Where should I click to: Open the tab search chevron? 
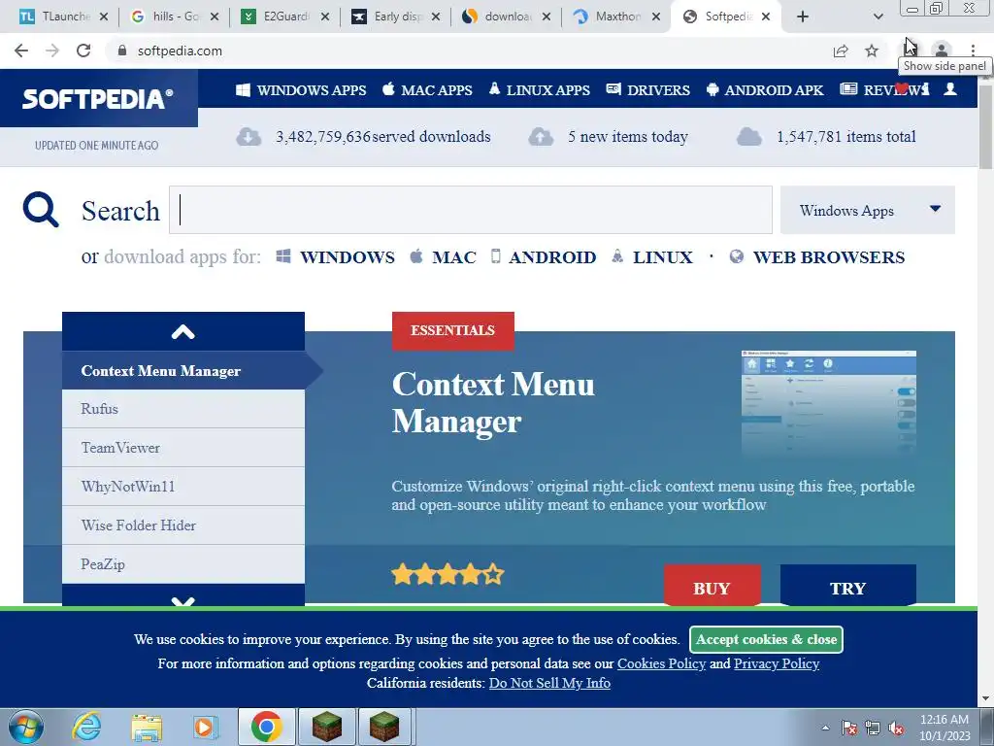878,17
